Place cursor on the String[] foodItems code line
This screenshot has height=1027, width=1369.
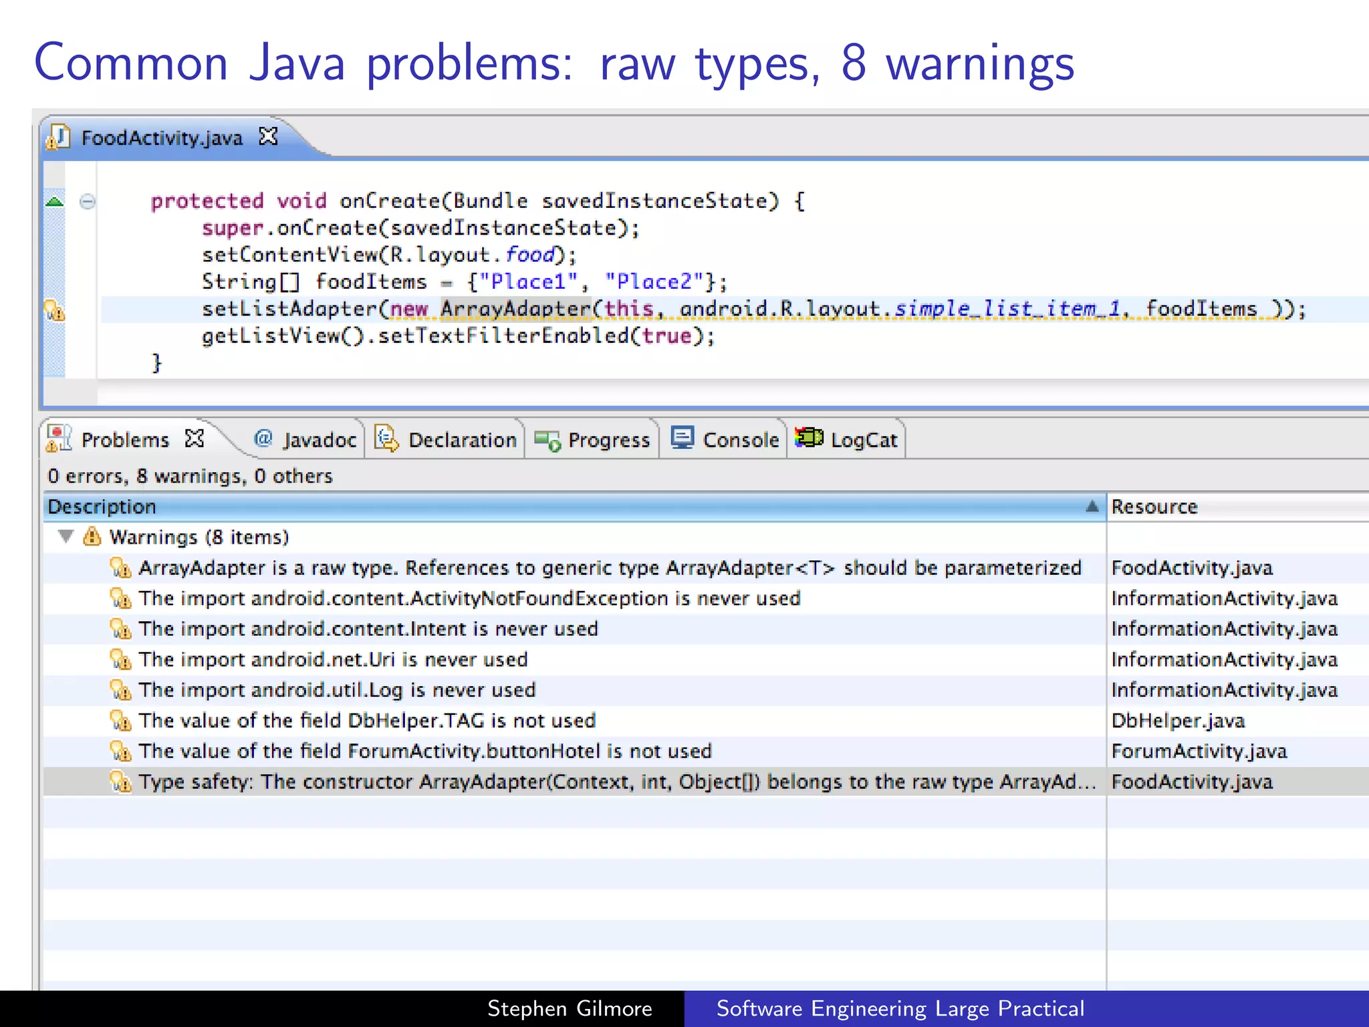point(465,282)
